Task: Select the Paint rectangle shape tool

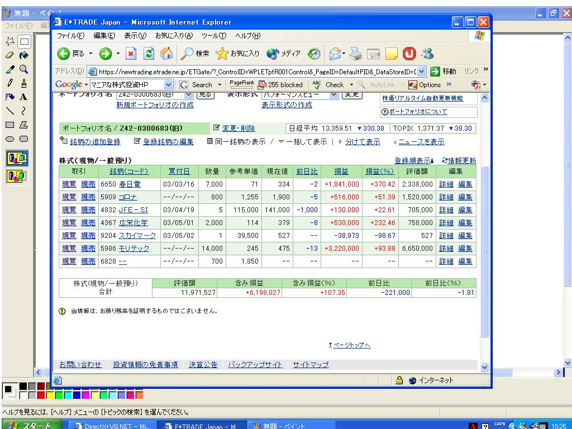Action: (10, 125)
